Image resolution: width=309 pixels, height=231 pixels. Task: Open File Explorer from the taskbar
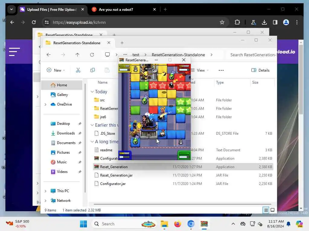164,224
